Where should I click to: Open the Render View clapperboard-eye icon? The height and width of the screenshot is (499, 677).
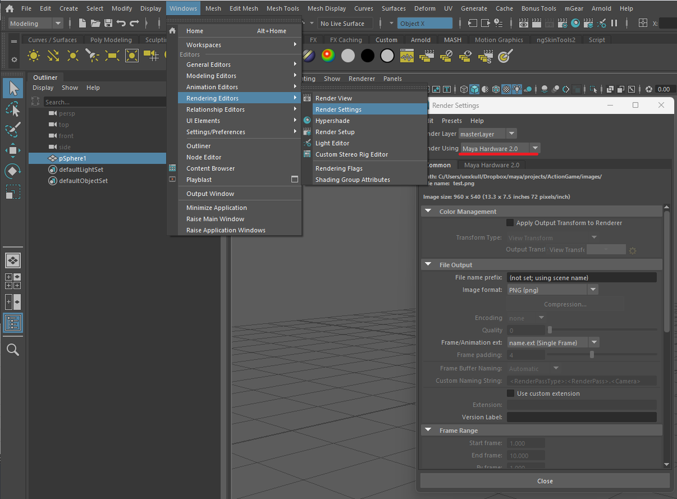(x=524, y=23)
